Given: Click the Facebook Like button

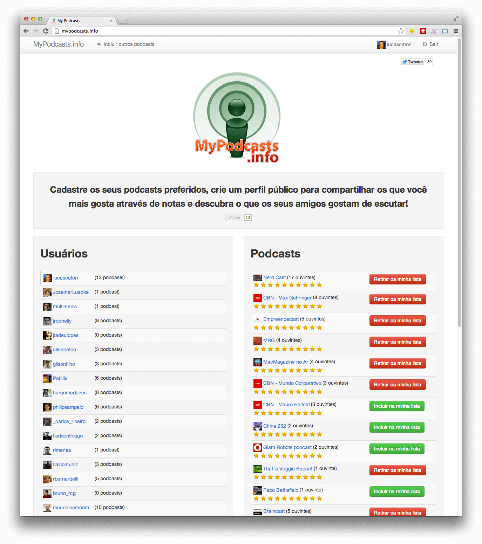Looking at the screenshot, I should (x=234, y=218).
